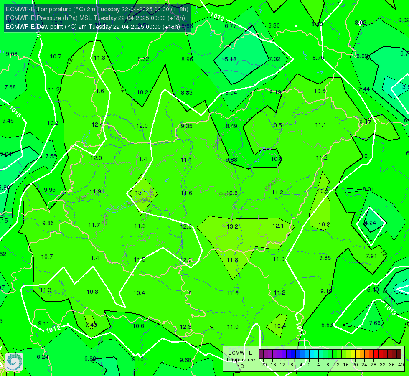
Task: Click the 9.96 temperature value
Action: tap(50, 190)
